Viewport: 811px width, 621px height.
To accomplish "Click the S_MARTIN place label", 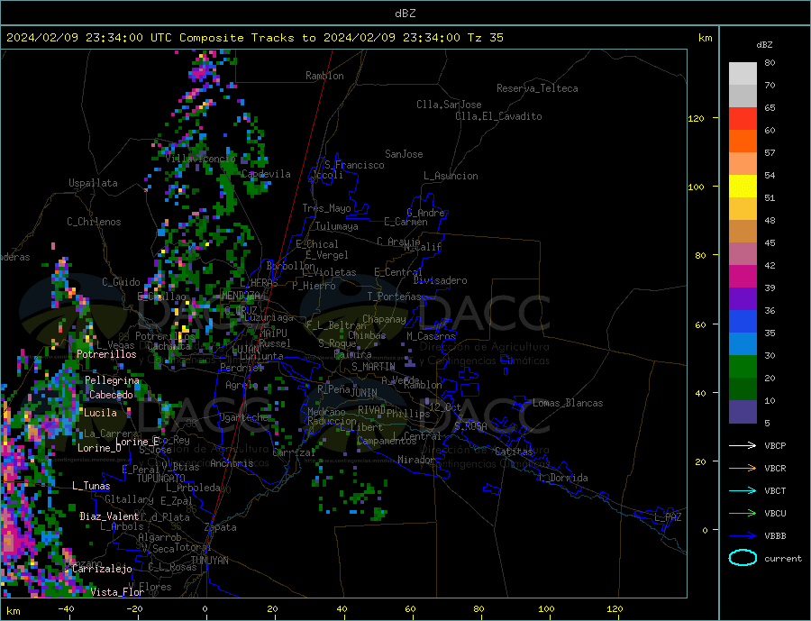I will tap(373, 367).
